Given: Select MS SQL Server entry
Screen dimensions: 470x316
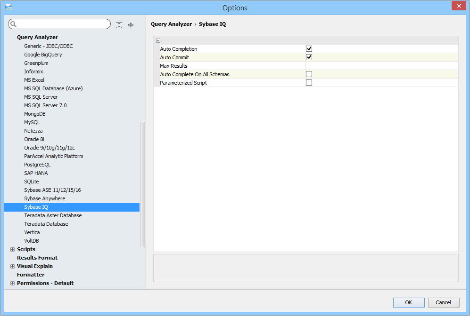Looking at the screenshot, I should 41,97.
